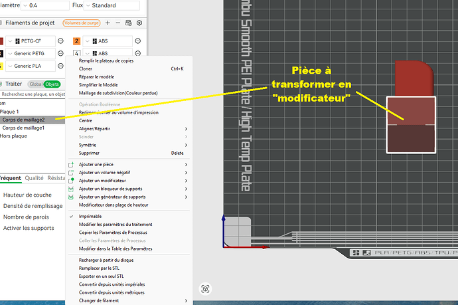Remove a project filament with minus icon
Viewport: 458px width, 305px height.
click(118, 23)
